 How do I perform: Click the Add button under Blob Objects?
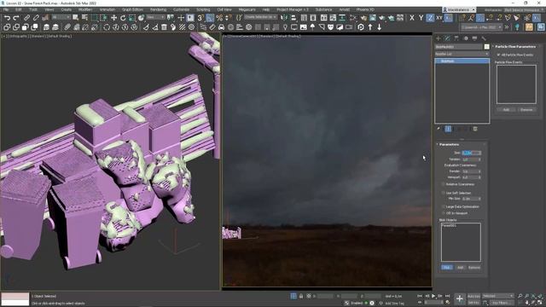pos(461,267)
